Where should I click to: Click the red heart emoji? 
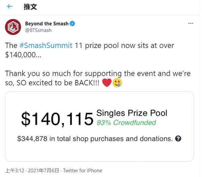(106, 82)
